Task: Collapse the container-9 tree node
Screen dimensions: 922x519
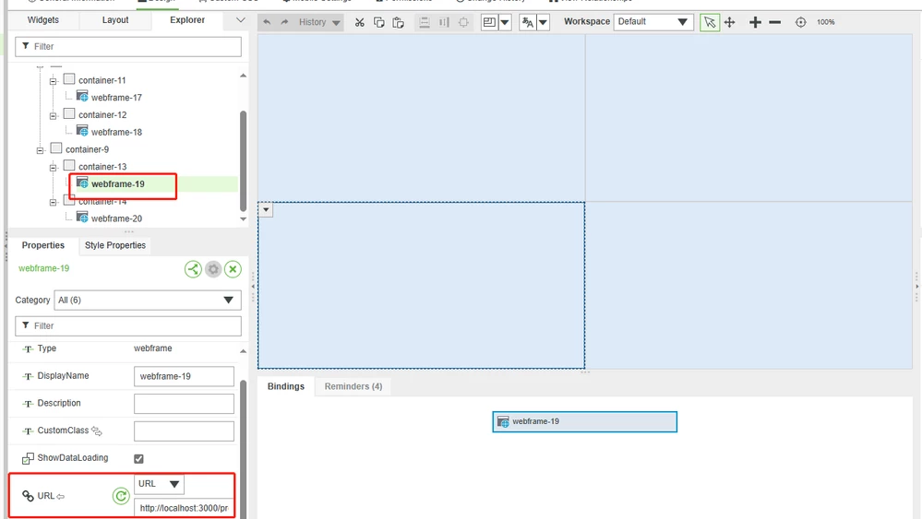Action: point(40,150)
